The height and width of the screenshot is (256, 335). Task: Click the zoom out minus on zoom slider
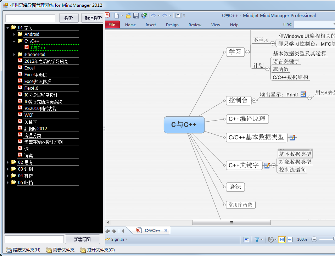[314, 239]
